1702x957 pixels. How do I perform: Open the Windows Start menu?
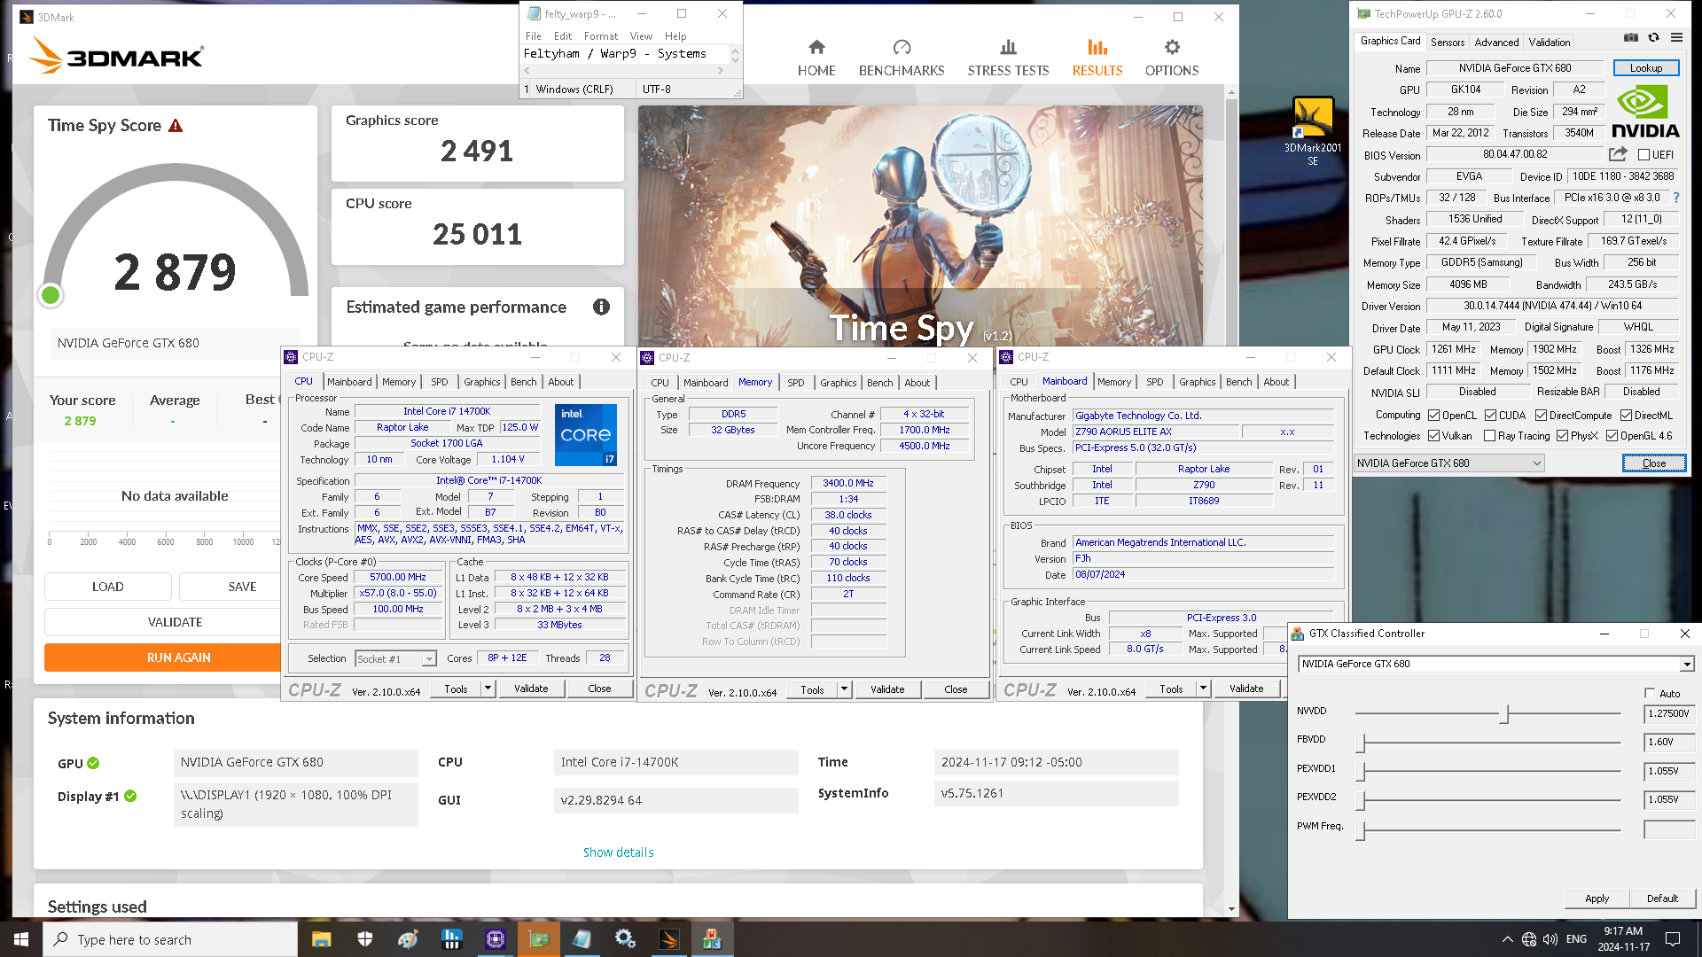[x=21, y=939]
